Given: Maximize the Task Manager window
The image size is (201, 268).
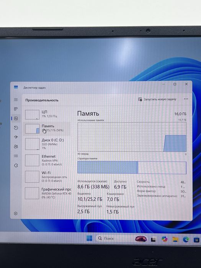Looking at the screenshot, I should 175,84.
